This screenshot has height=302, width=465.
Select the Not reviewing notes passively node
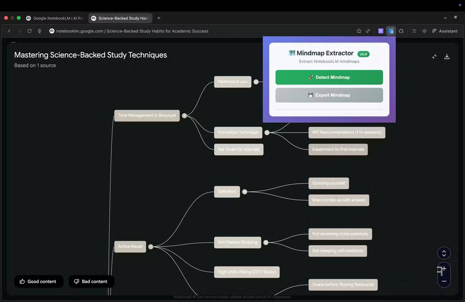(x=340, y=234)
